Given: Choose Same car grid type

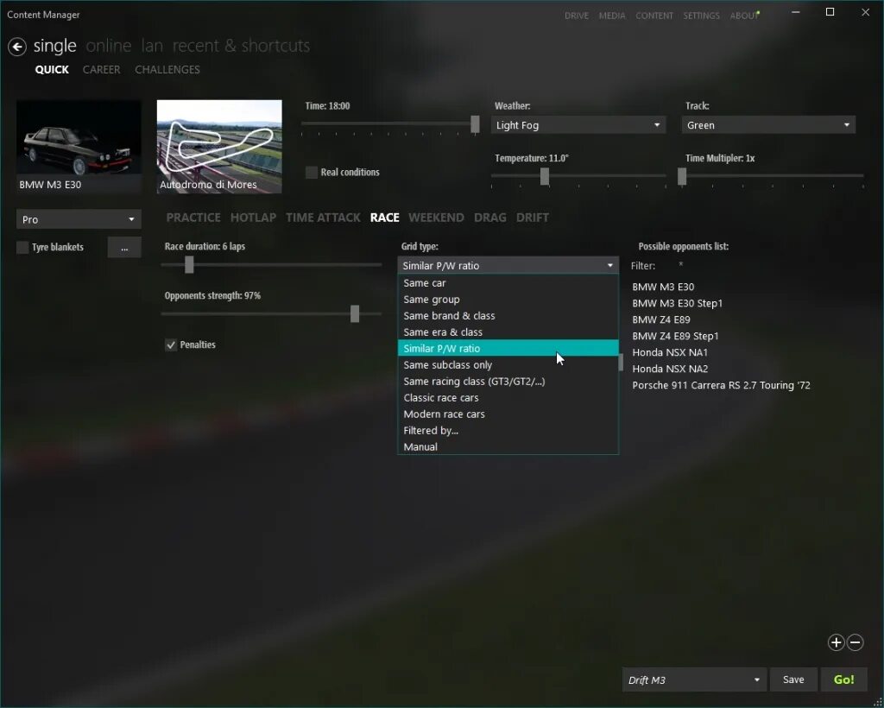Looking at the screenshot, I should tap(508, 283).
